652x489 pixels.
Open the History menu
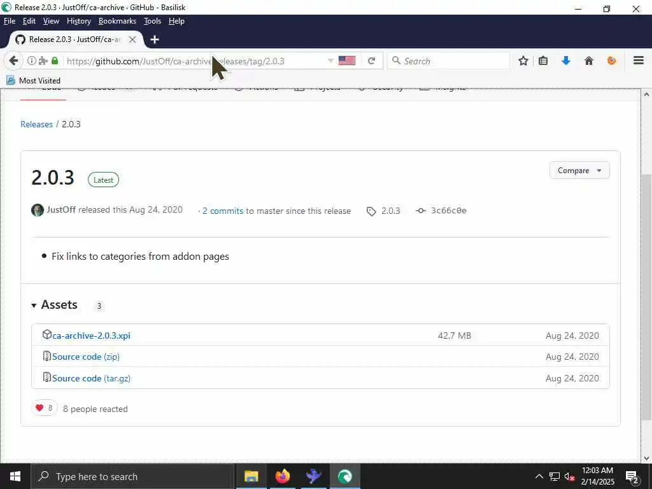point(78,21)
